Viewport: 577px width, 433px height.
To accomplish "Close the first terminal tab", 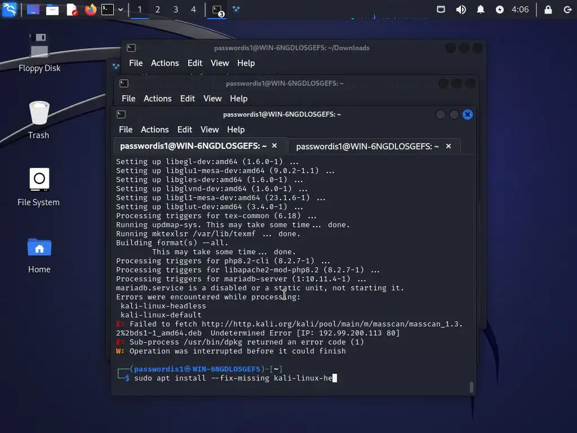I will point(274,146).
